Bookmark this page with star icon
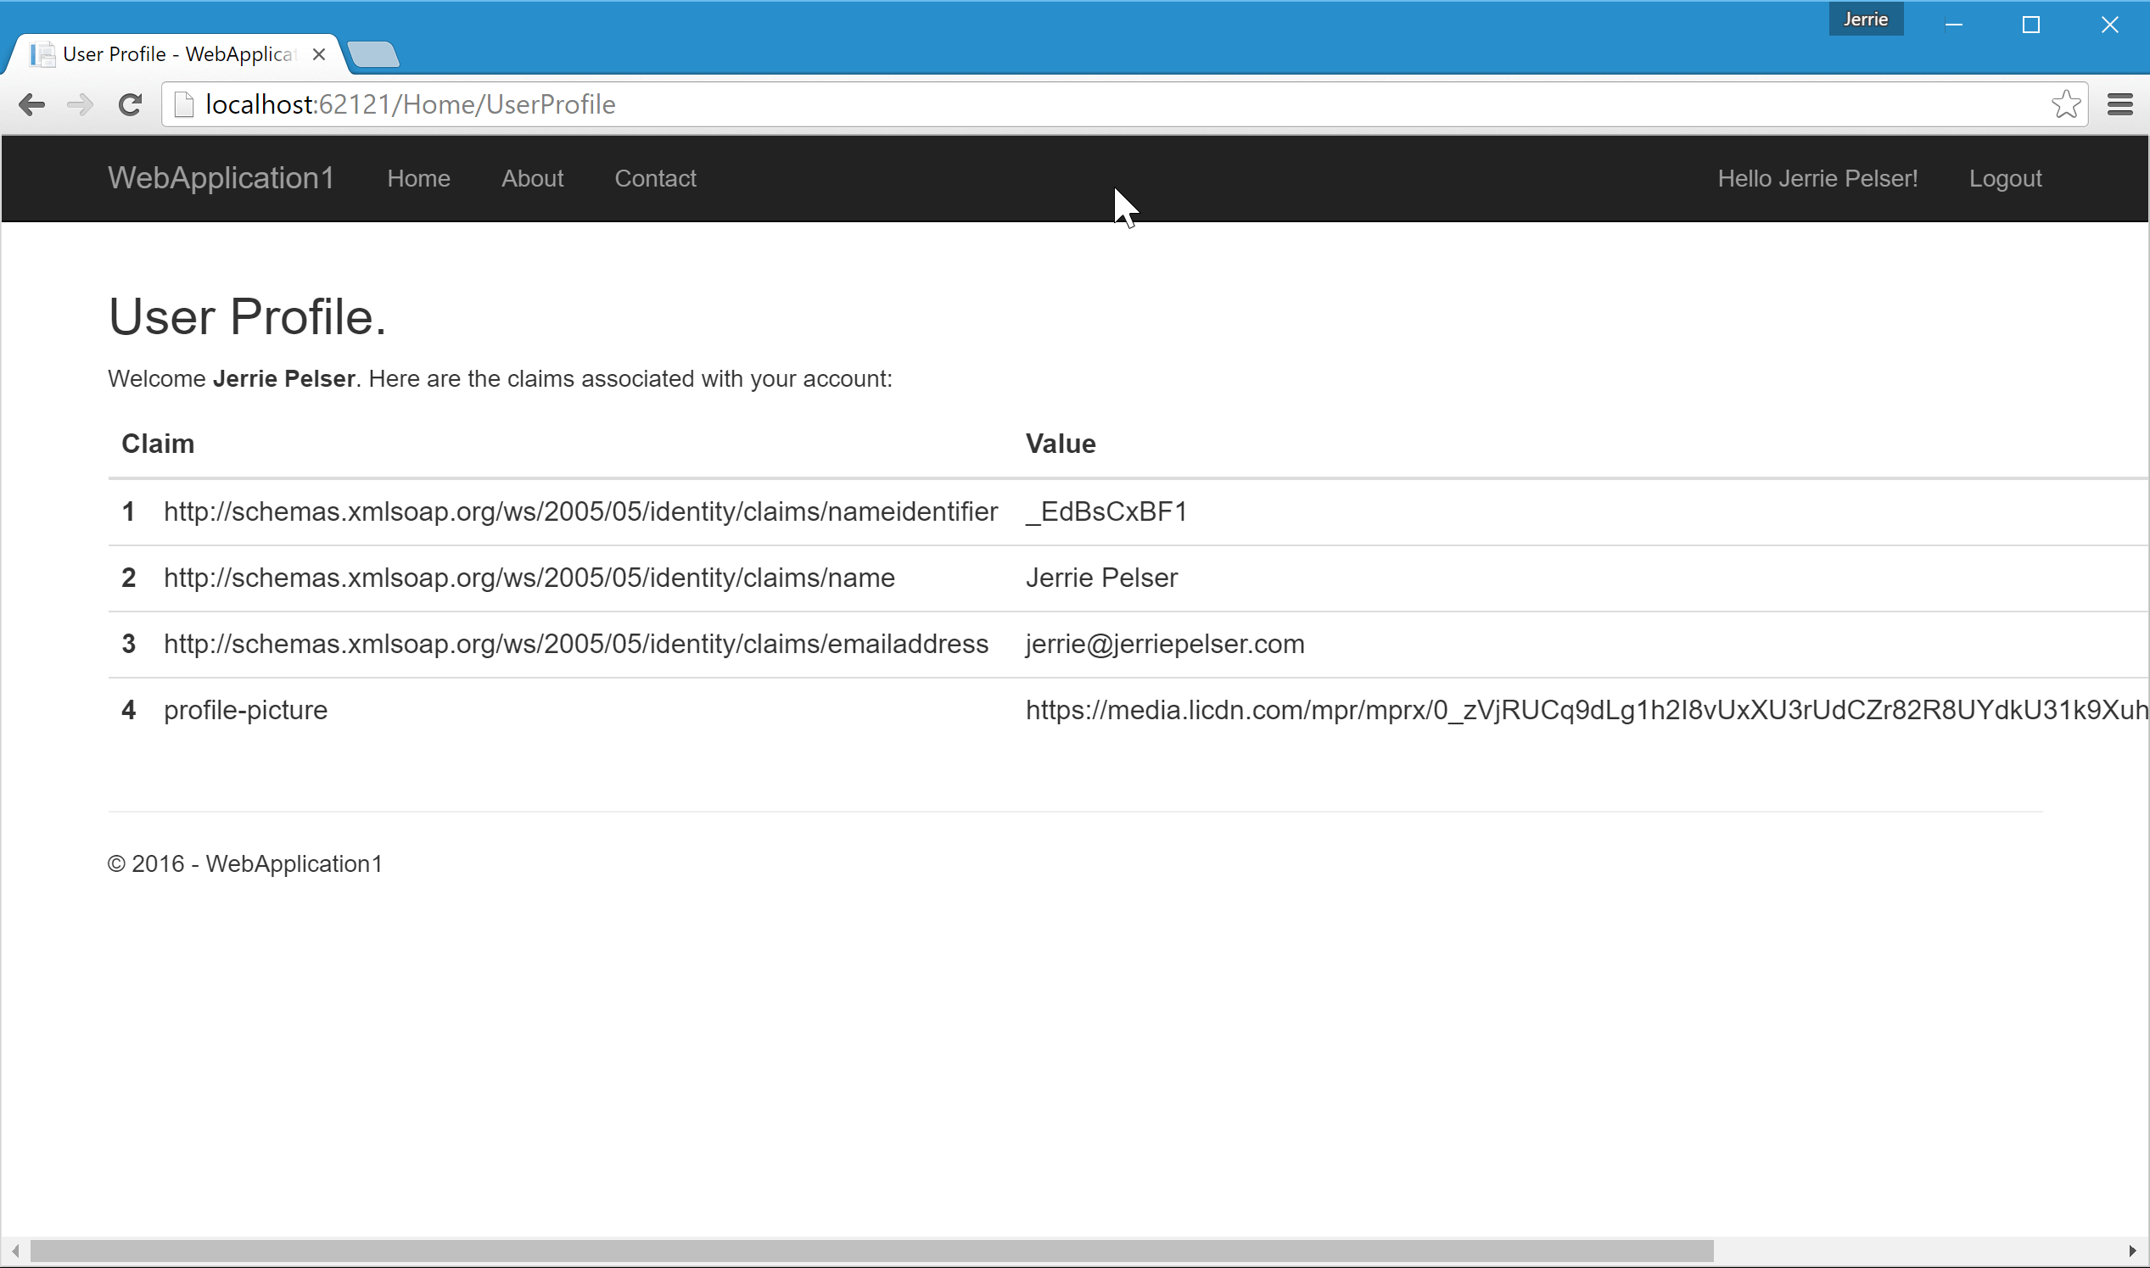The height and width of the screenshot is (1268, 2150). (x=2065, y=104)
